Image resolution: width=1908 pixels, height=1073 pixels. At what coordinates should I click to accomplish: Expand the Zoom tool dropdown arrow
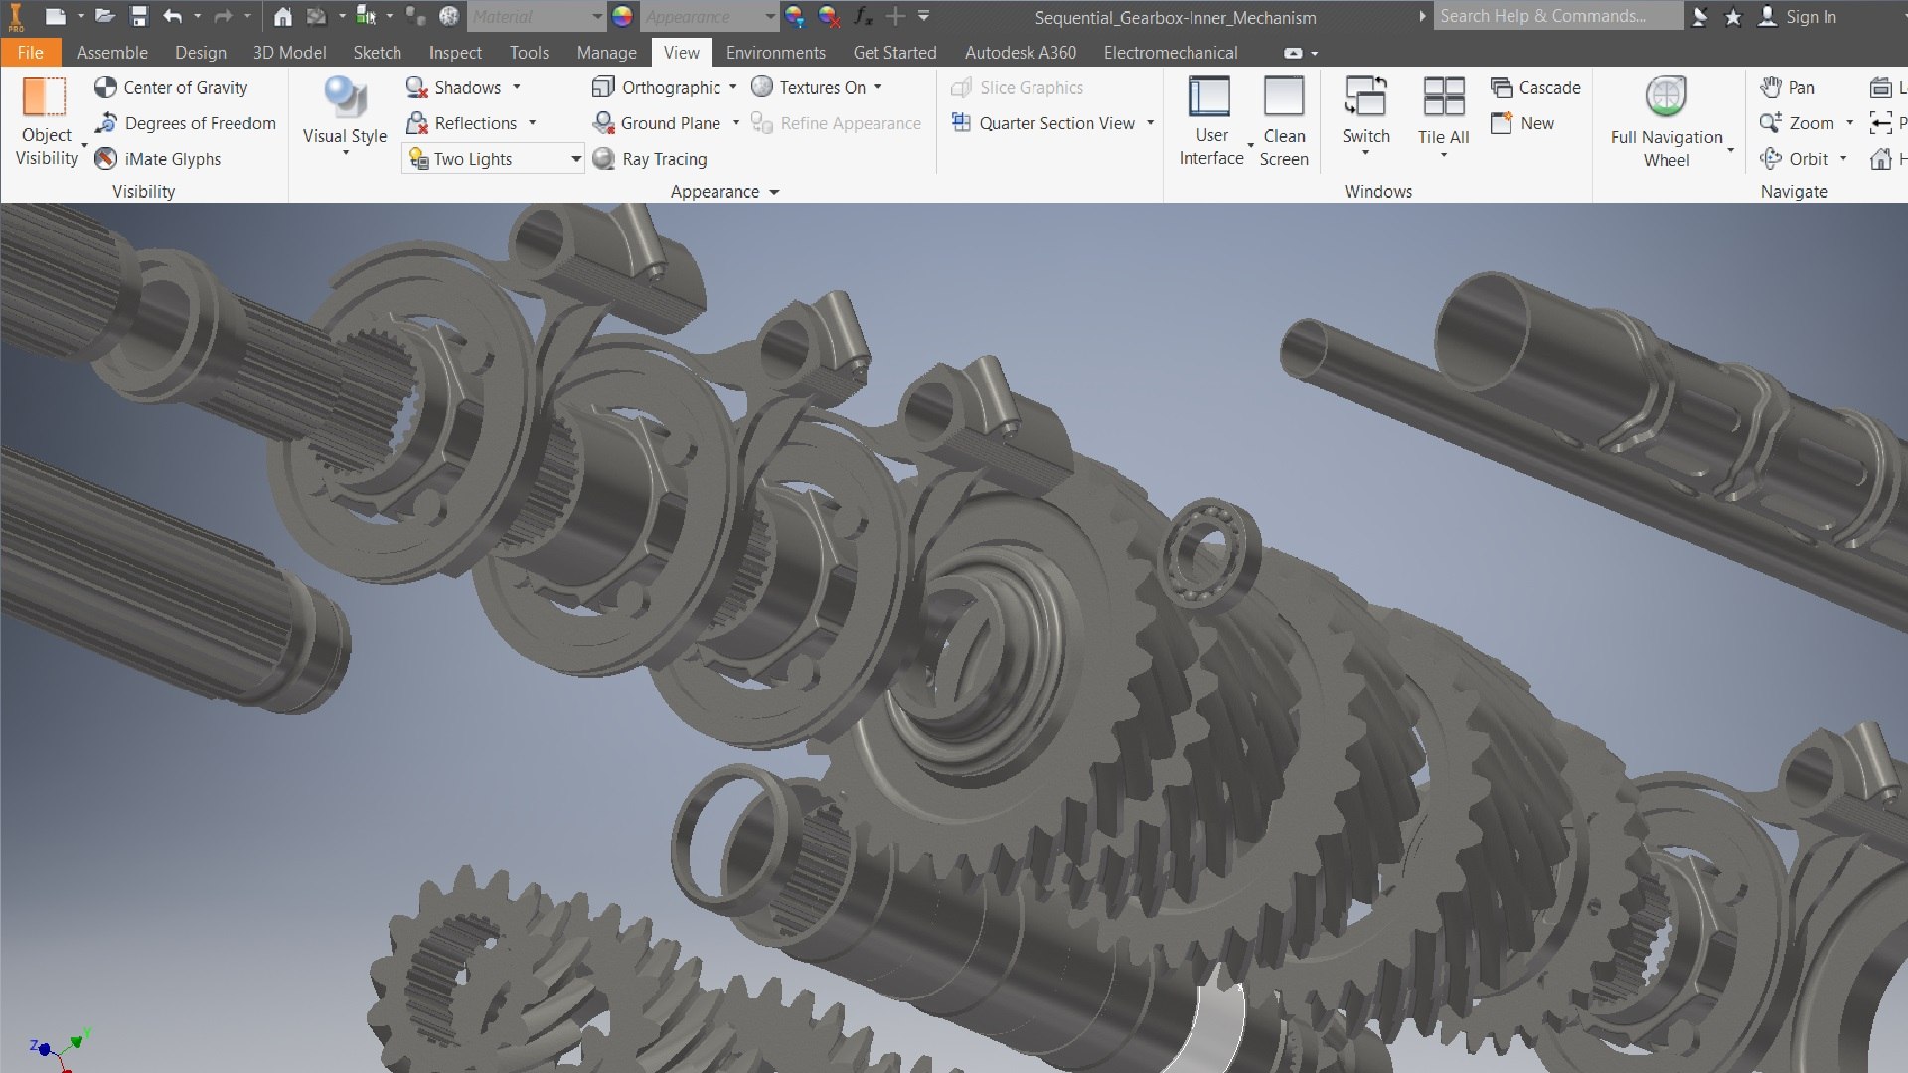click(x=1850, y=123)
